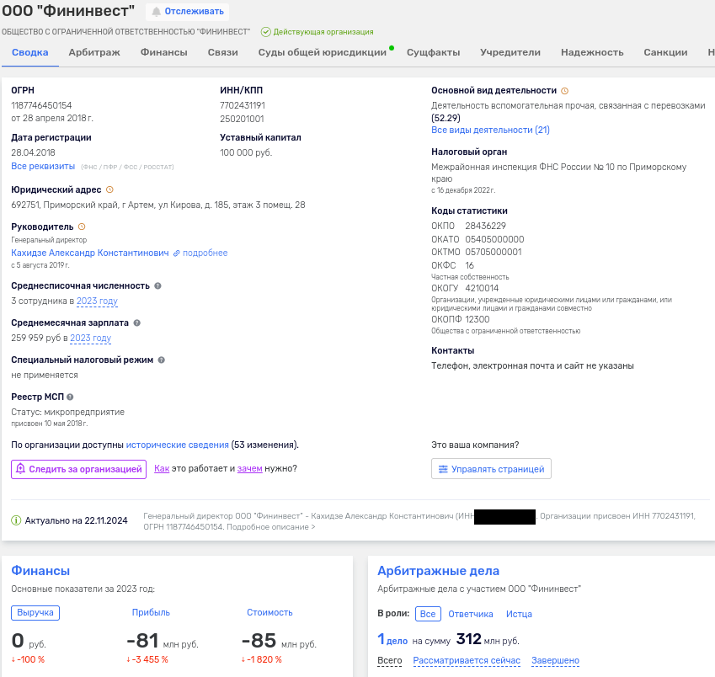
Task: Open the Все реквизиты link
Action: pyautogui.click(x=43, y=167)
